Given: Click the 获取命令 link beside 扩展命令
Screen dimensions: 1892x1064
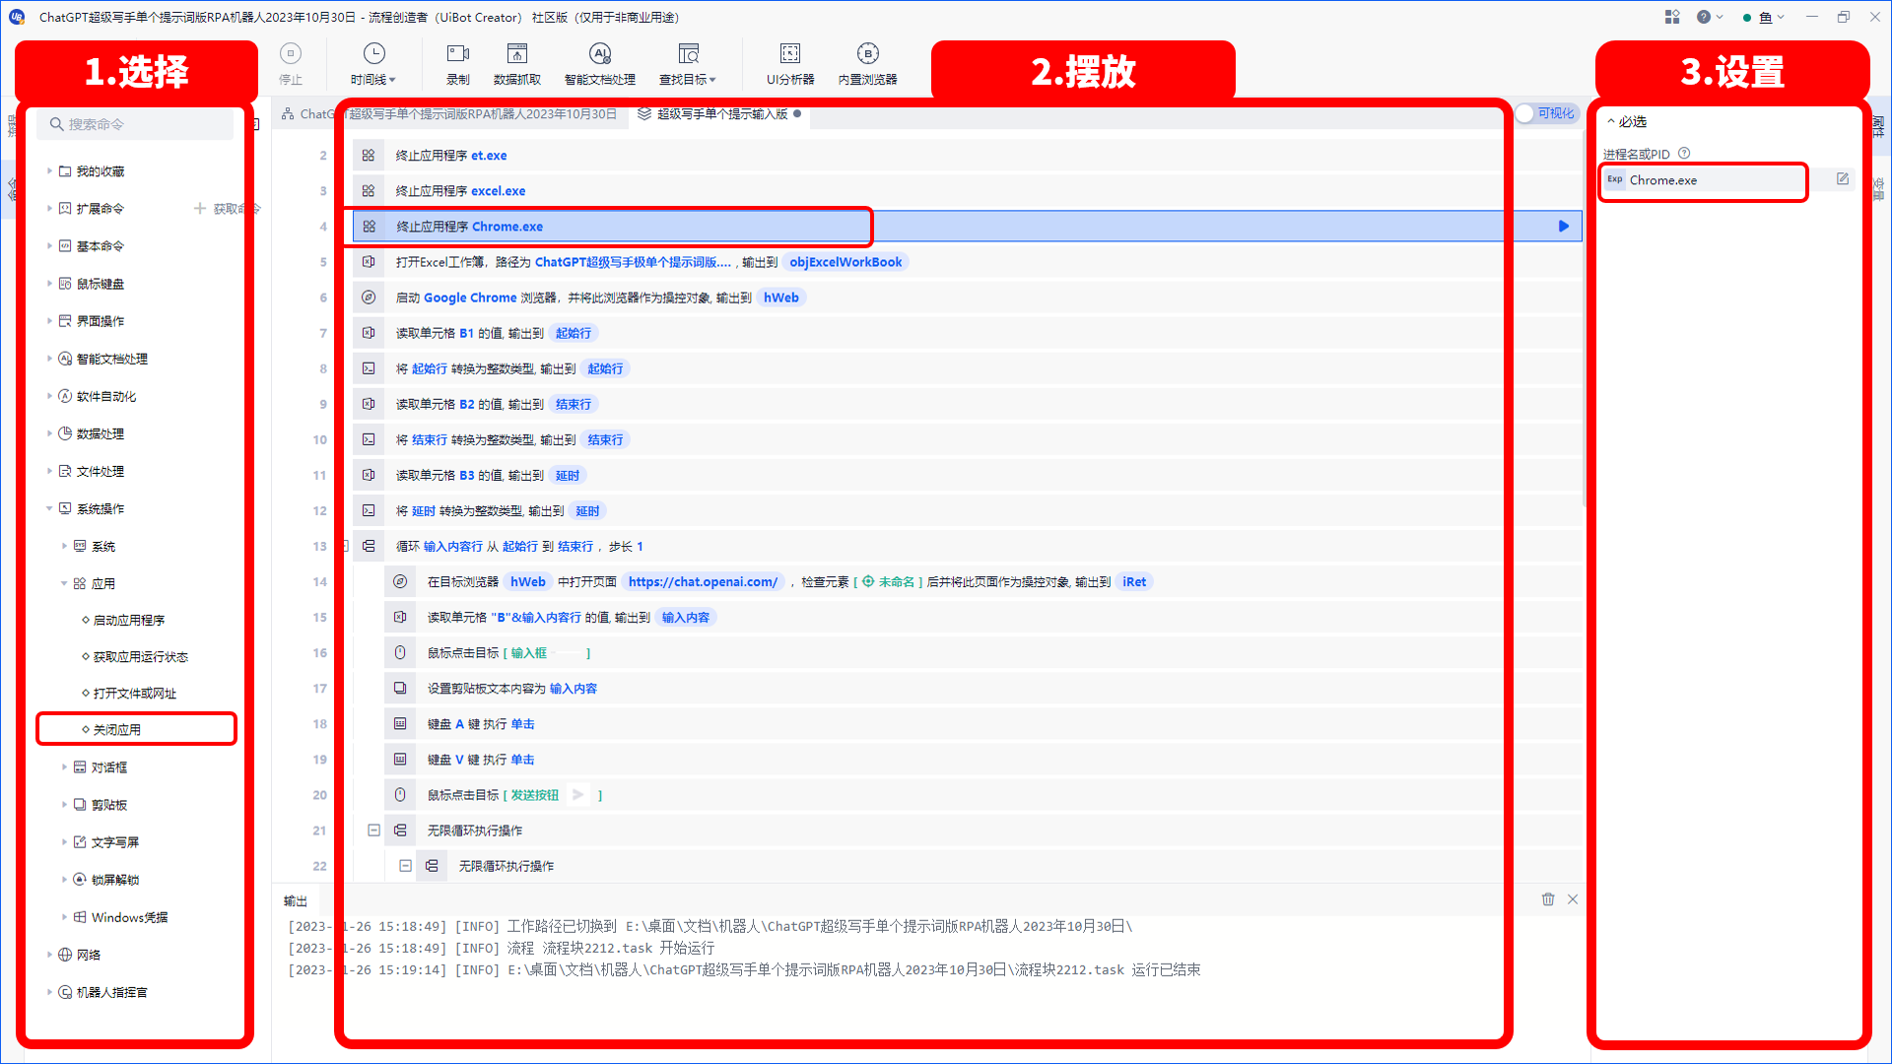Looking at the screenshot, I should pos(229,209).
